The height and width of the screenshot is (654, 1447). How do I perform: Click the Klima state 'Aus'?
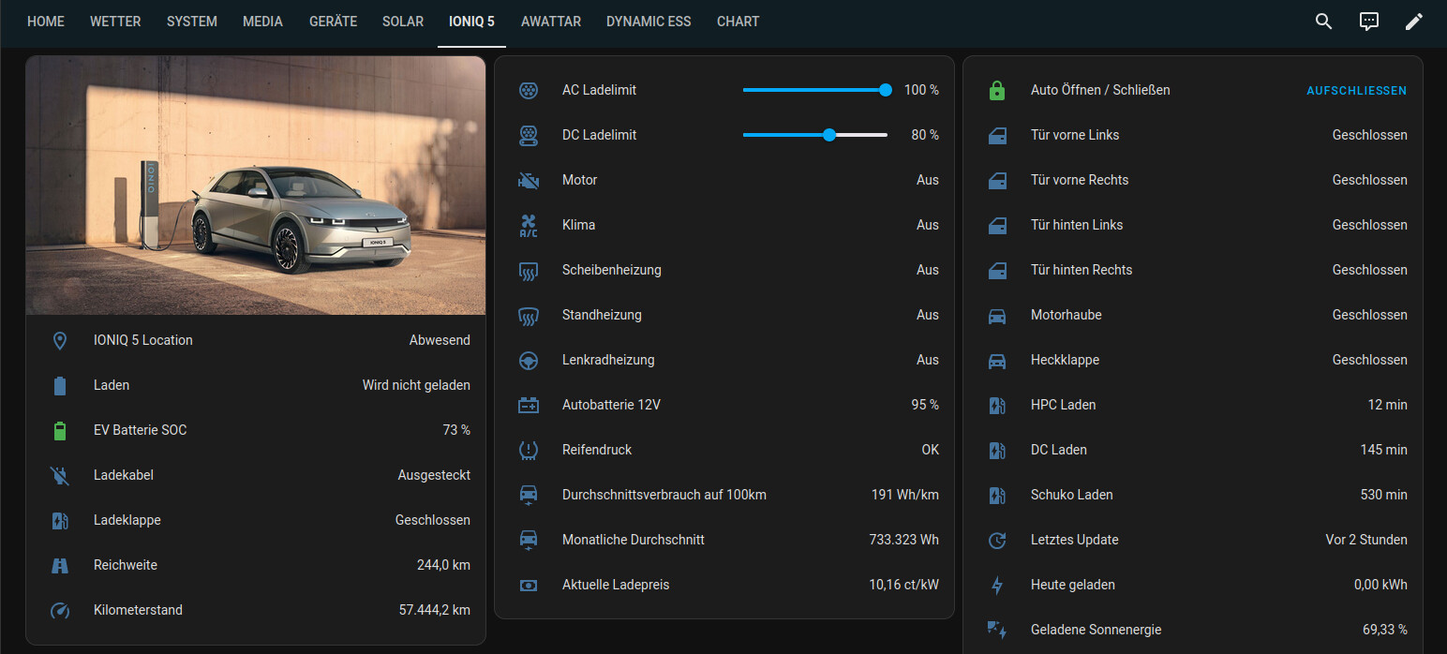(928, 225)
